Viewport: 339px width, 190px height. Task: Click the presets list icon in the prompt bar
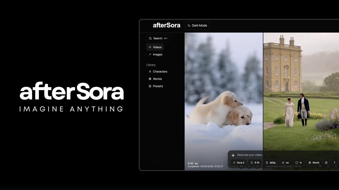(x=326, y=163)
